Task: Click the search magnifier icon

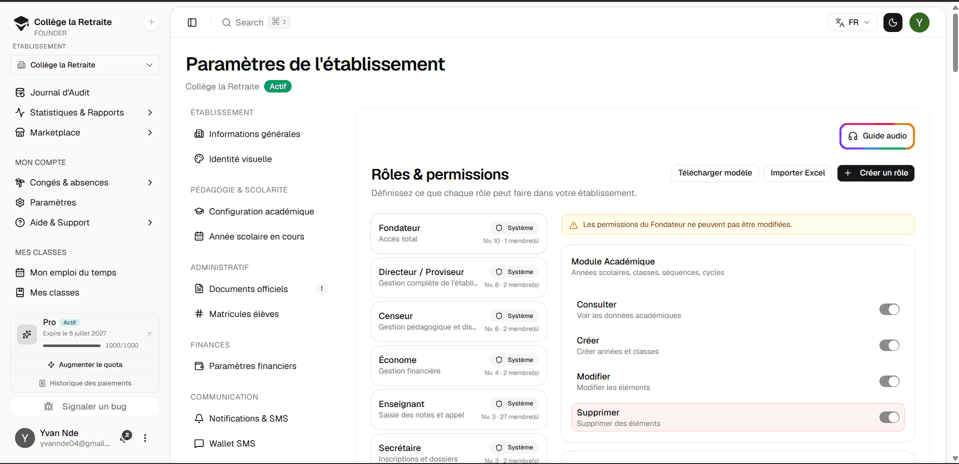Action: pos(227,22)
